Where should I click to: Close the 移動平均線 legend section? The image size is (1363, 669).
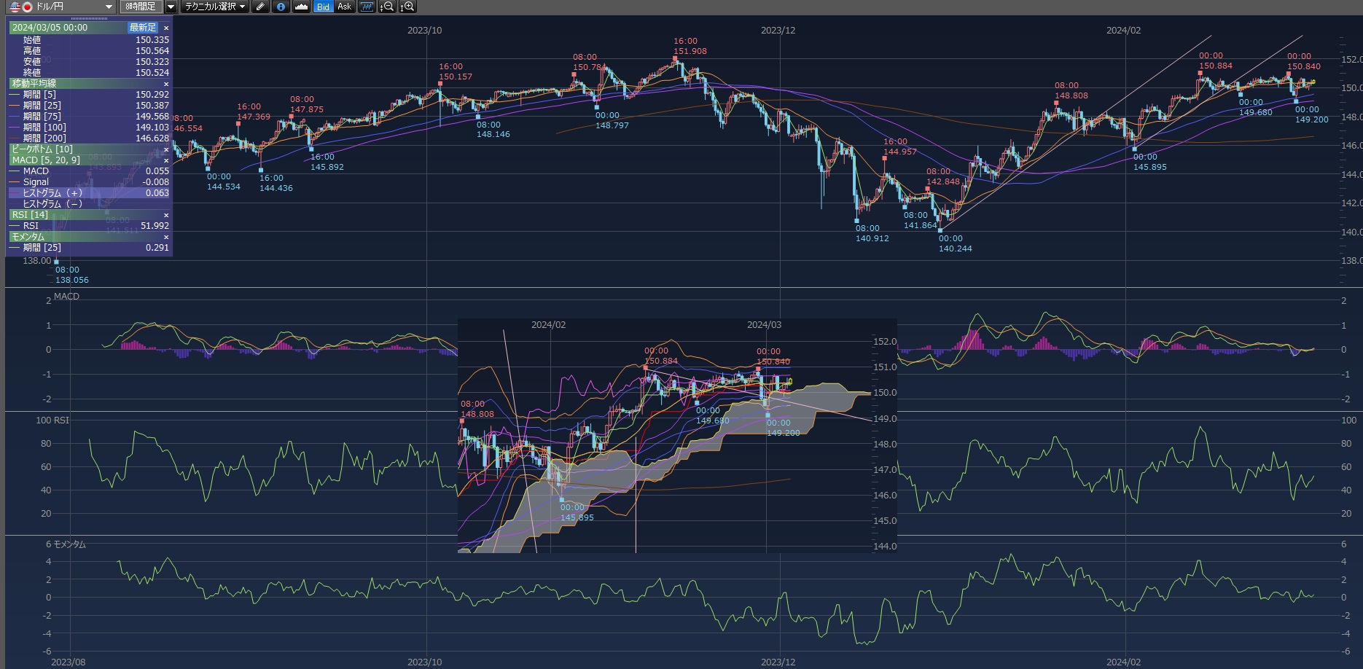(166, 84)
